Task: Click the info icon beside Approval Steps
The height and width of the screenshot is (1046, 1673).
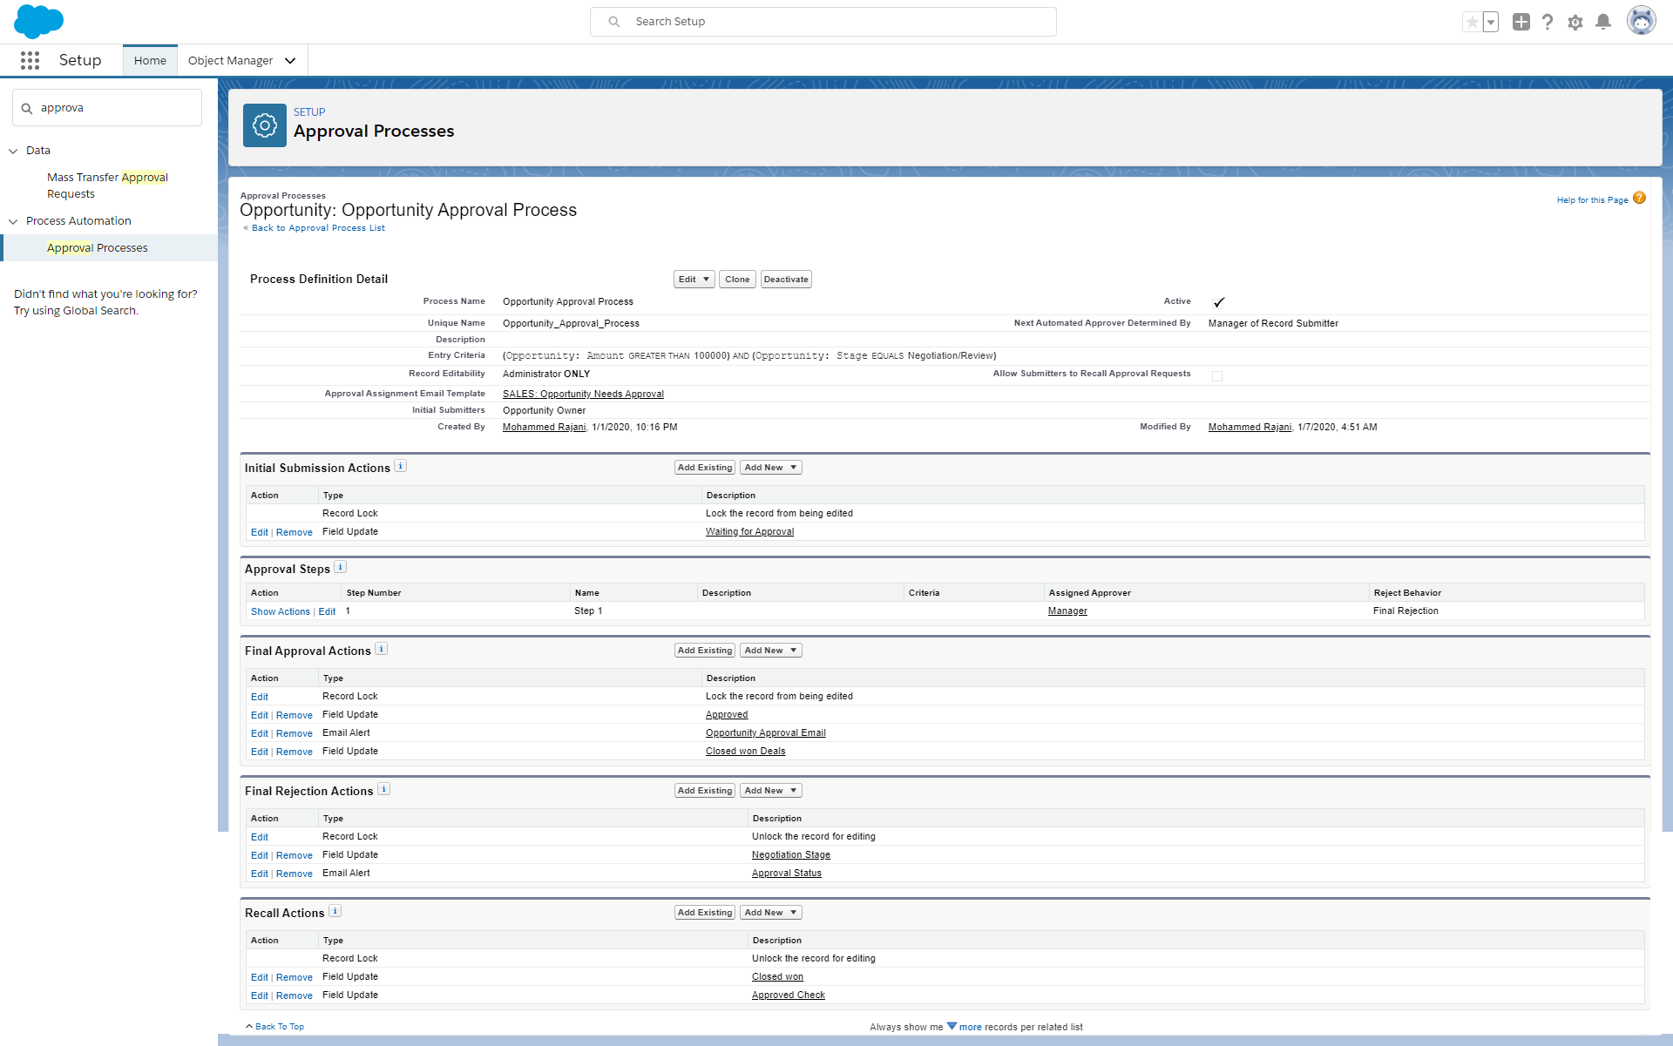Action: pyautogui.click(x=341, y=567)
